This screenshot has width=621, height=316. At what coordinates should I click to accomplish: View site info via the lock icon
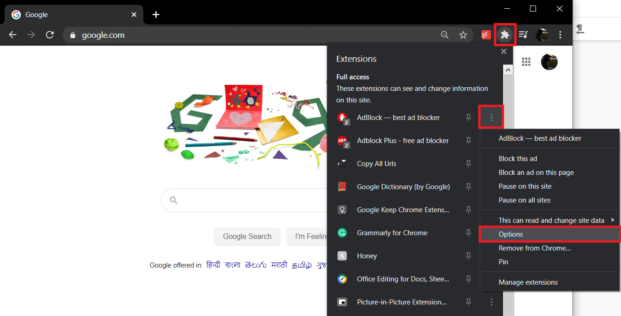pos(72,35)
